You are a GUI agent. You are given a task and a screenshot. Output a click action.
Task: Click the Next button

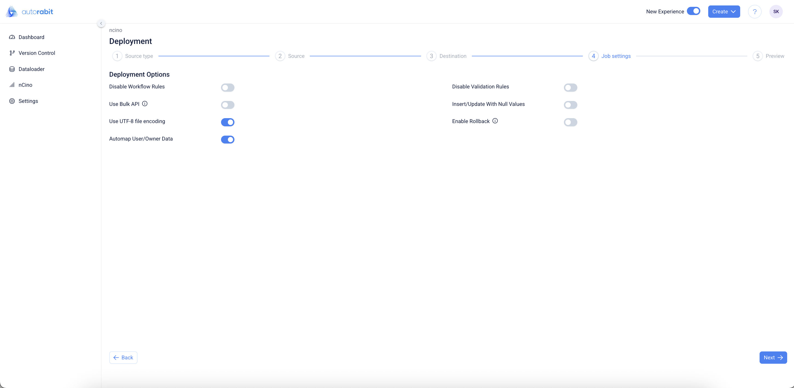773,357
